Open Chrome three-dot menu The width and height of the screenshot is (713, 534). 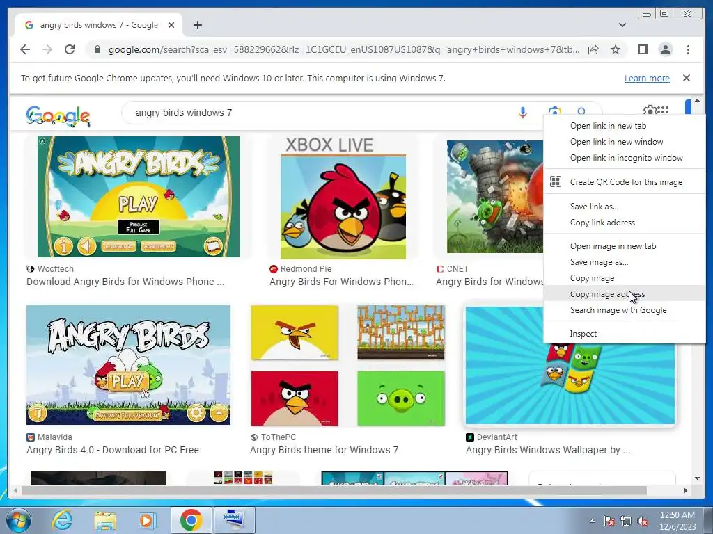[688, 49]
